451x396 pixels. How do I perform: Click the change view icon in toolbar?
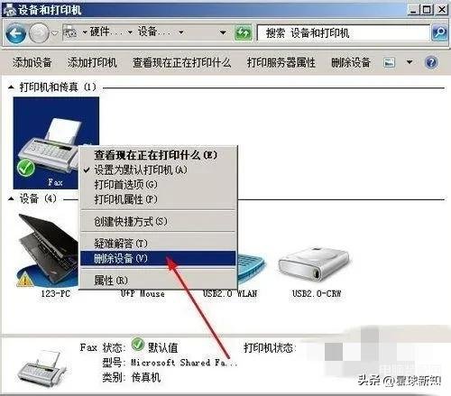coord(389,62)
